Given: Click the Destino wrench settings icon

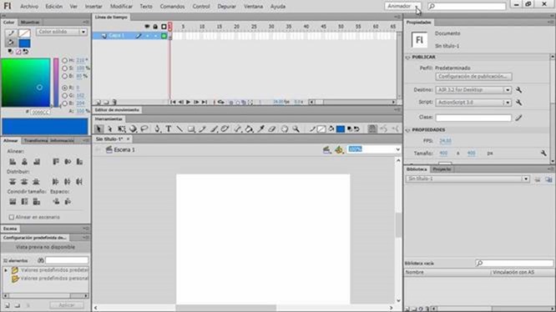Looking at the screenshot, I should click(x=518, y=90).
